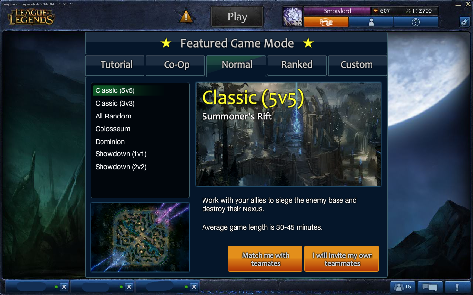The width and height of the screenshot is (473, 295).
Task: Switch to the Co-Op tab
Action: [176, 65]
